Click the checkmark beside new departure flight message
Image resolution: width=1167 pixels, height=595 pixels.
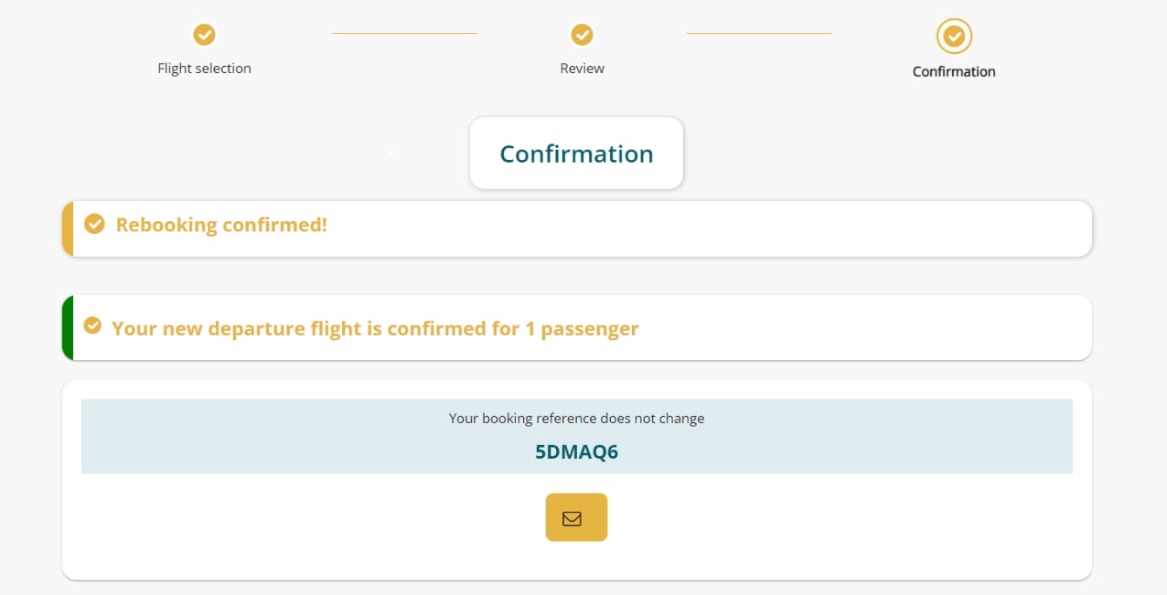pyautogui.click(x=92, y=325)
